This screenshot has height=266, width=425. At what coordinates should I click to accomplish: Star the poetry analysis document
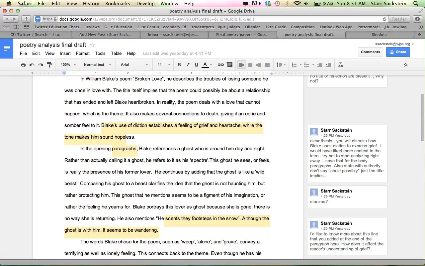92,45
